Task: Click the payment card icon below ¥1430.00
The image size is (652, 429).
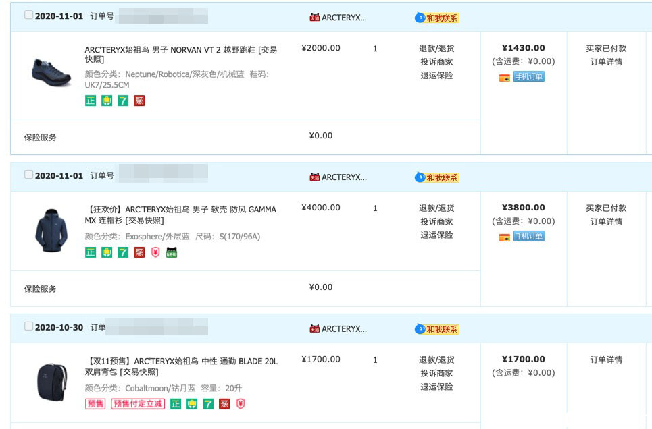Action: (505, 78)
